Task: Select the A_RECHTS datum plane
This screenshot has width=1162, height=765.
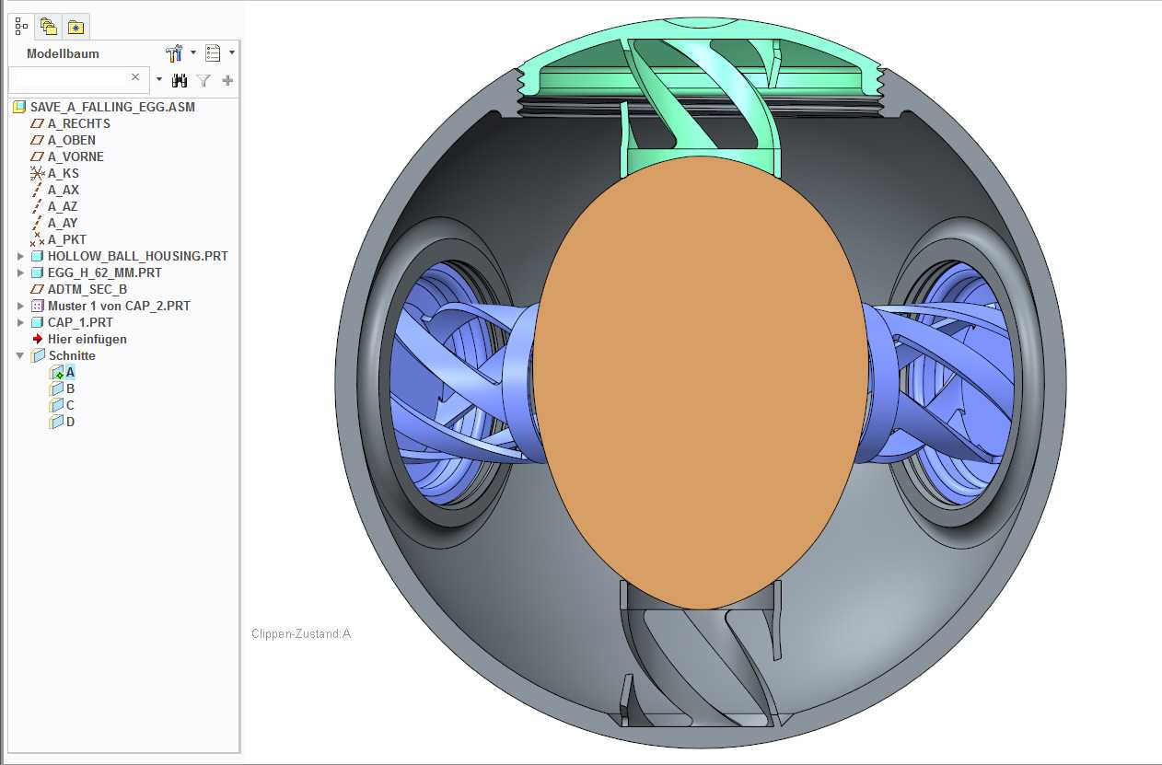Action: [x=79, y=123]
